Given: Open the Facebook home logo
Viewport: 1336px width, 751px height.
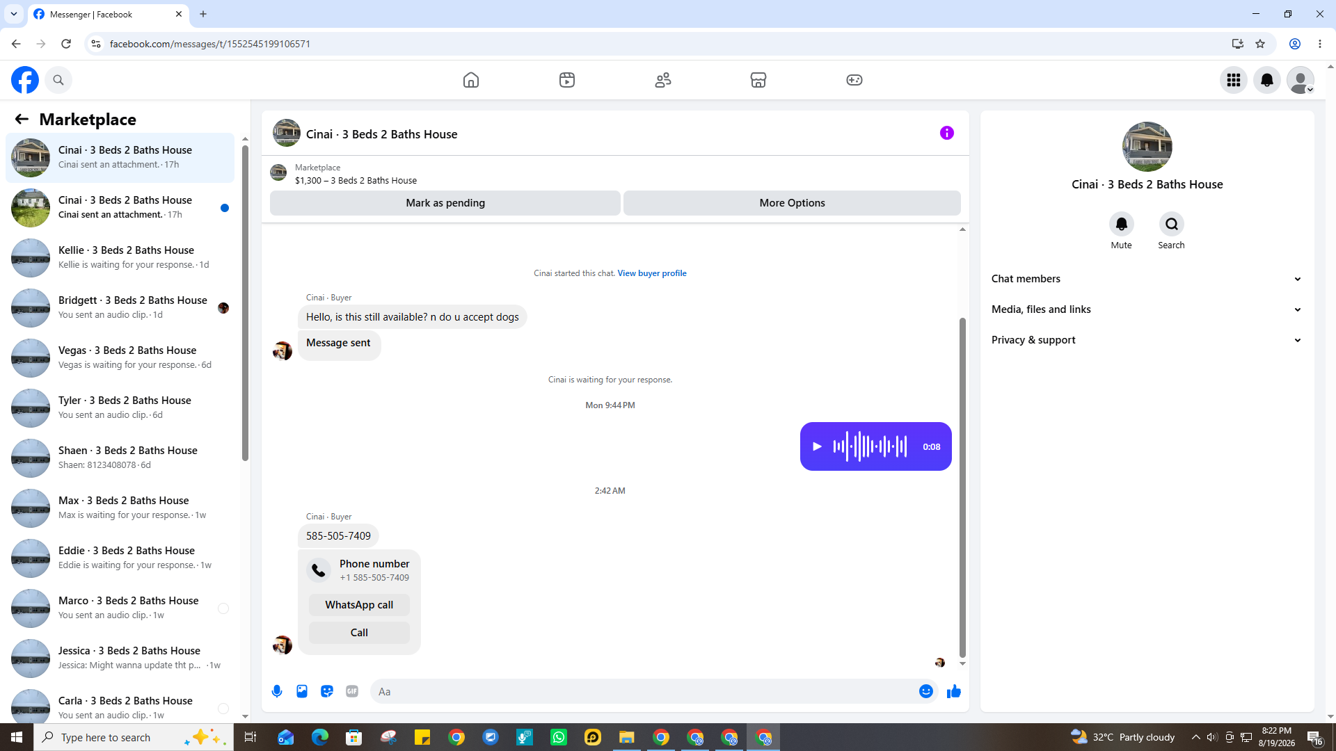Looking at the screenshot, I should (25, 80).
